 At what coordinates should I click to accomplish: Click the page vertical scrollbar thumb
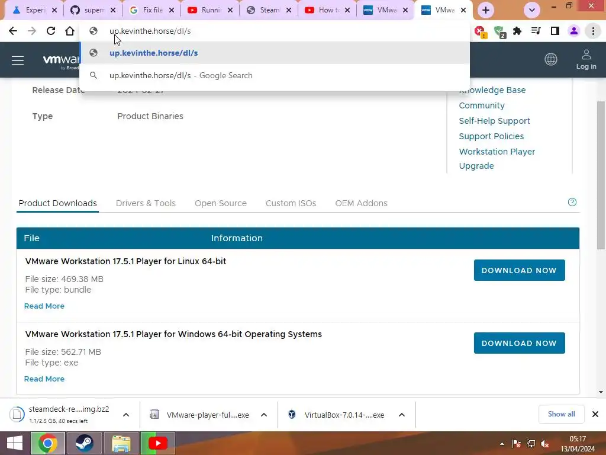click(x=601, y=175)
